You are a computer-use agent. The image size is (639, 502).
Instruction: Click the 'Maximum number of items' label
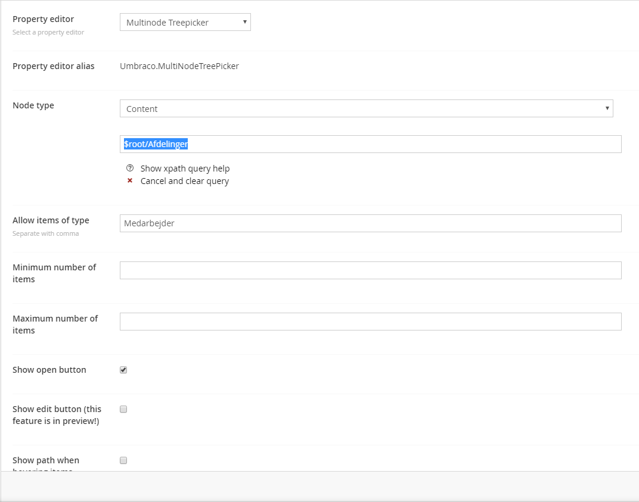tap(55, 324)
